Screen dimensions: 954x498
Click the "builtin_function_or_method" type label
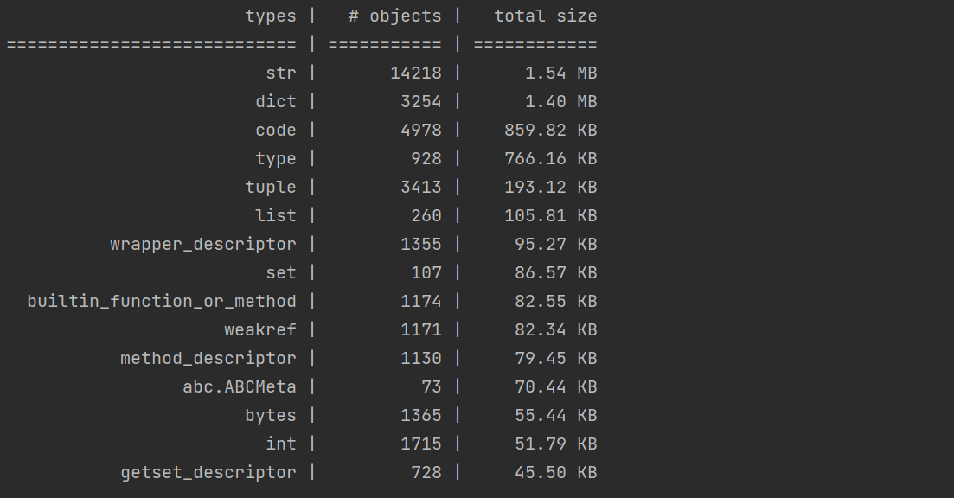(161, 302)
